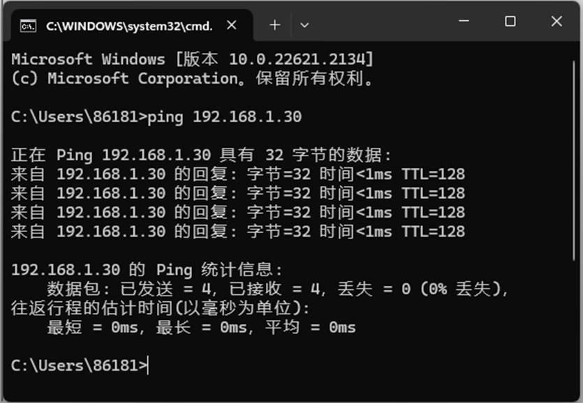Image resolution: width=583 pixels, height=403 pixels.
Task: Click the cmd icon on the tab
Action: 28,26
